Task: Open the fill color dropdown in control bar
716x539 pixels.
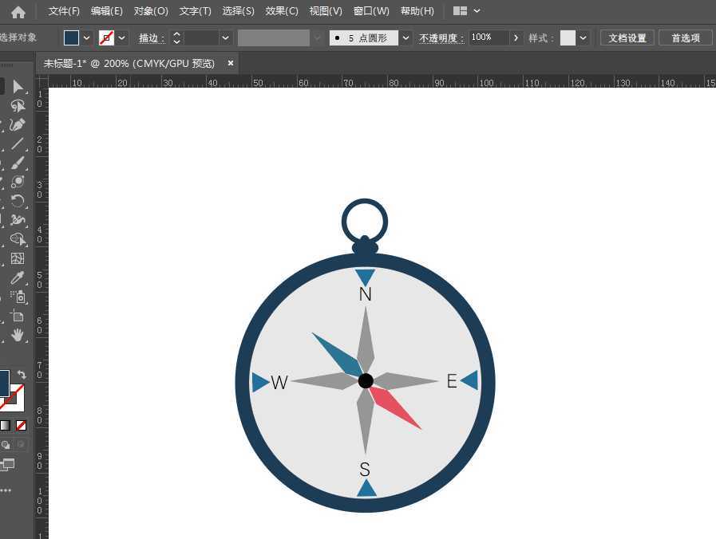Action: (x=86, y=37)
